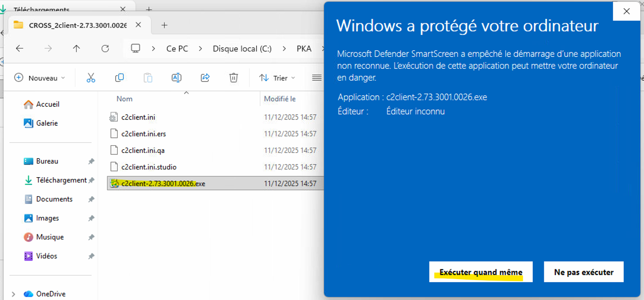Select PKA in the breadcrumb path
Viewport: 644px width, 300px height.
304,49
